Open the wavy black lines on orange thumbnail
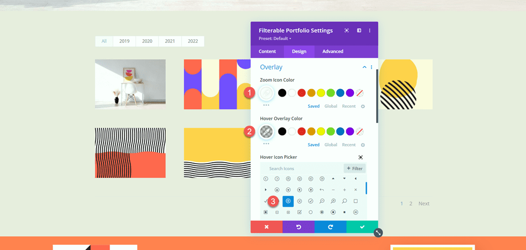 point(130,153)
